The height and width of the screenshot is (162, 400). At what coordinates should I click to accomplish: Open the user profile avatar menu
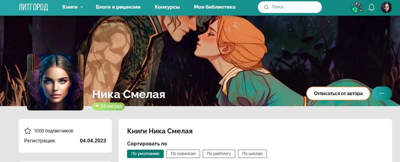pos(386,7)
